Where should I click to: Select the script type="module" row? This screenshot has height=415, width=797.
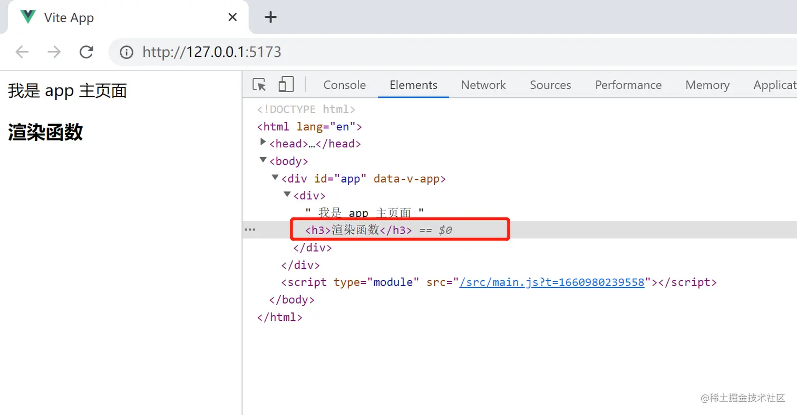(499, 282)
